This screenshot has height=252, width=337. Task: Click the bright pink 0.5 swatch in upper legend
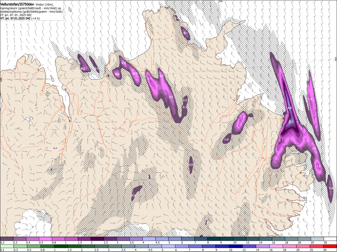pyautogui.click(x=45, y=239)
